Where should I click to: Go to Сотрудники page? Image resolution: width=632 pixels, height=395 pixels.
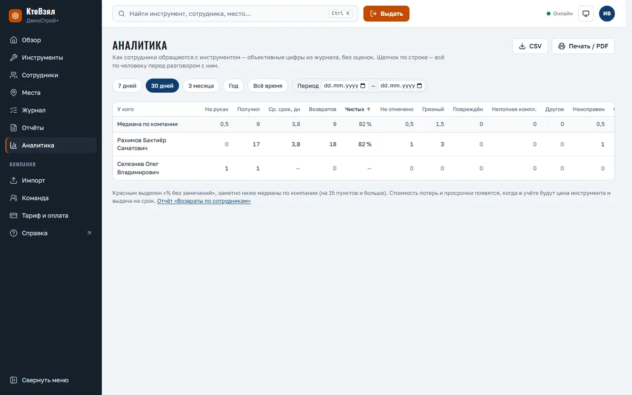pos(51,75)
